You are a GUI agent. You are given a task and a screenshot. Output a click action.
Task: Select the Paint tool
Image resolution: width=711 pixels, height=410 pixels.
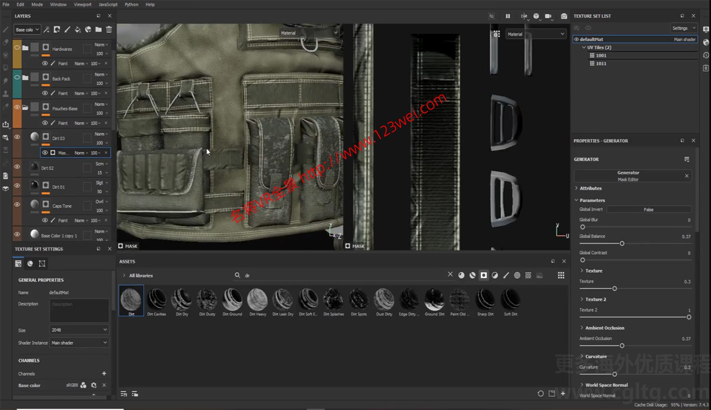coord(6,29)
